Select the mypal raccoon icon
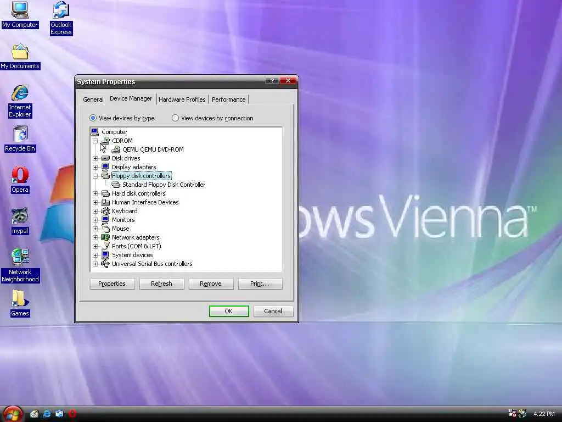The width and height of the screenshot is (562, 422). [20, 216]
